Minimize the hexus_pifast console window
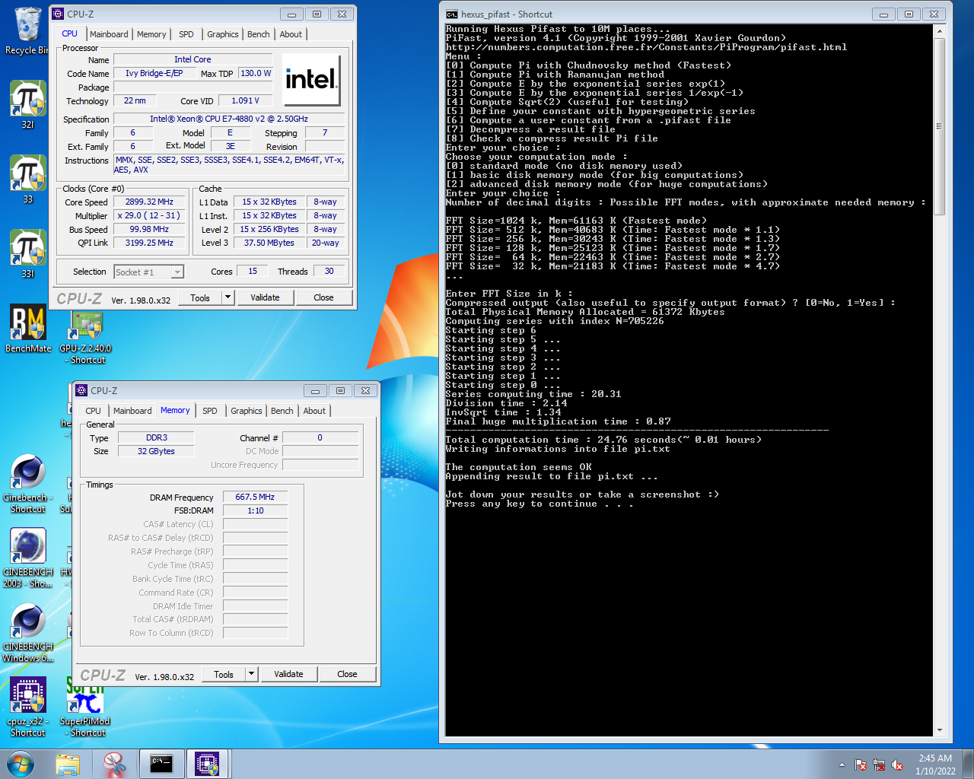Image resolution: width=974 pixels, height=779 pixels. (x=883, y=14)
